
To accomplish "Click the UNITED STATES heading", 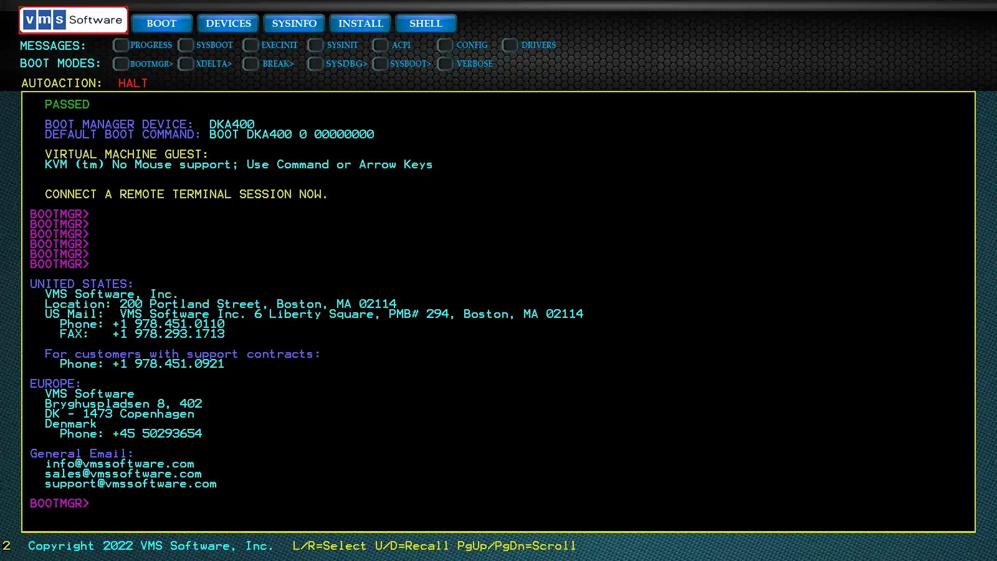I will pyautogui.click(x=82, y=284).
